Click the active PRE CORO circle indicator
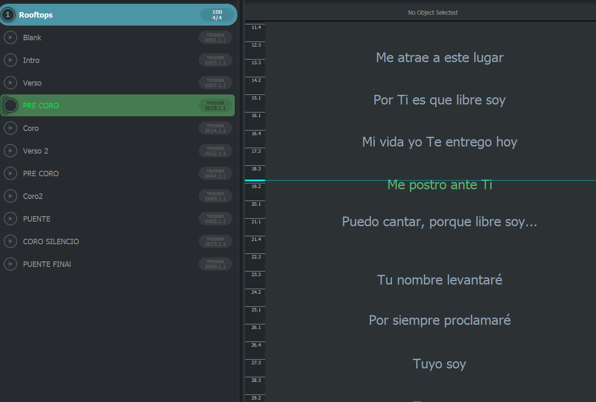Image resolution: width=596 pixels, height=402 pixels. click(11, 105)
